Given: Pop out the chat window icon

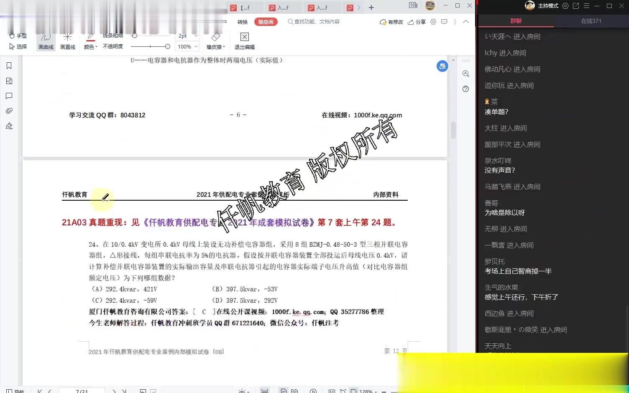Looking at the screenshot, I should [x=576, y=6].
